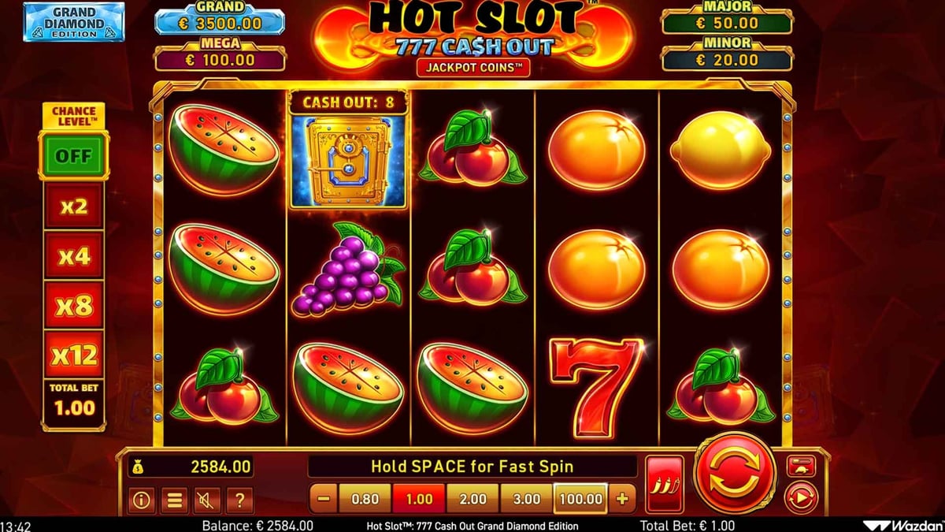The height and width of the screenshot is (532, 945).
Task: Click the golden Cash Out safe symbol
Action: pos(347,161)
